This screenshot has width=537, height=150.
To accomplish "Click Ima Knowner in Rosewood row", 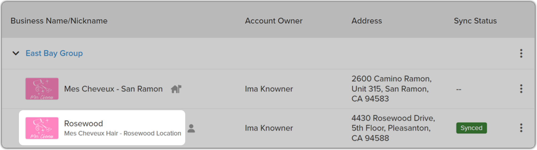I will 269,128.
